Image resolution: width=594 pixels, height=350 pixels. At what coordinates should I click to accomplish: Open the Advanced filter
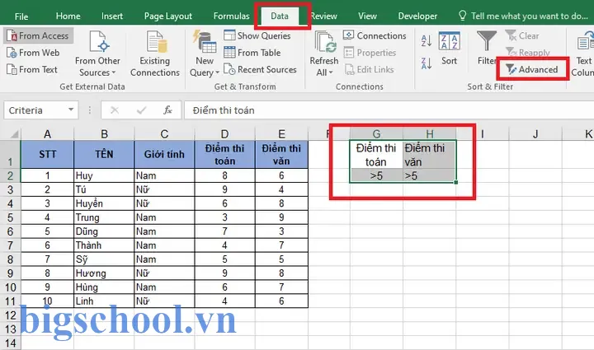532,69
